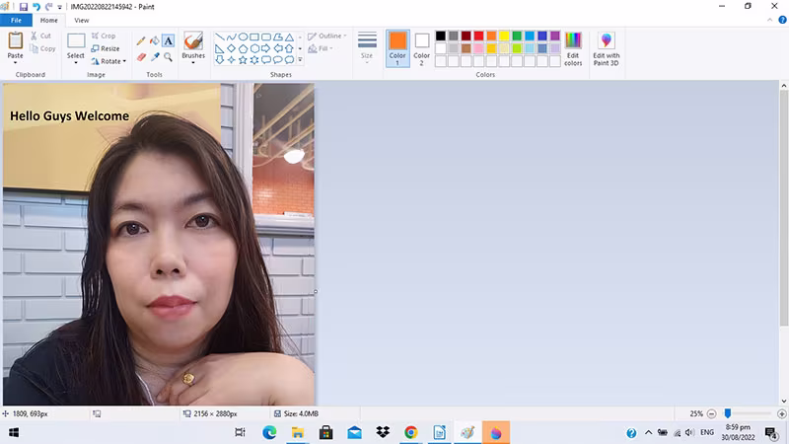Pick the green color swatch
This screenshot has height=444, width=789.
(x=517, y=36)
